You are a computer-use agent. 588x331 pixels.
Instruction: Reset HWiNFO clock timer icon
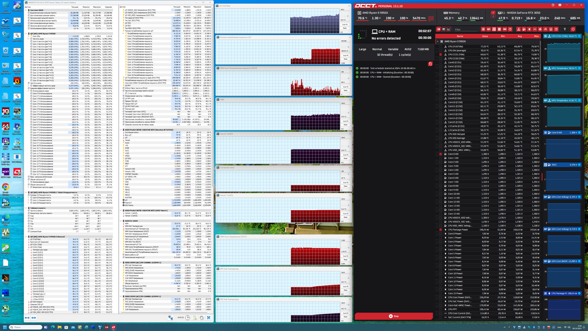tap(188, 318)
